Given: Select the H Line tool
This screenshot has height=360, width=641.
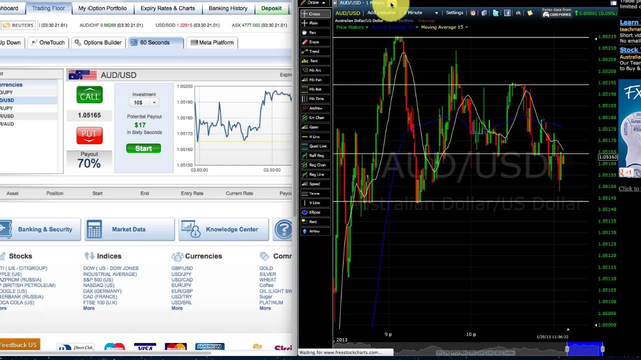Looking at the screenshot, I should pyautogui.click(x=315, y=137).
